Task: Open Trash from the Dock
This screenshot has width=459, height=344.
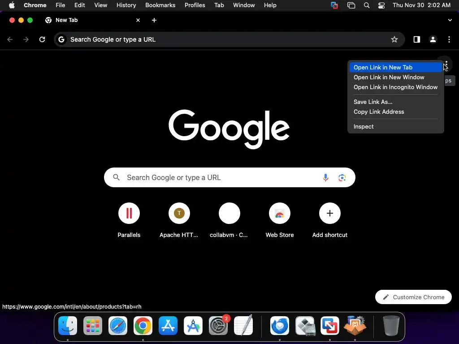Action: 391,326
